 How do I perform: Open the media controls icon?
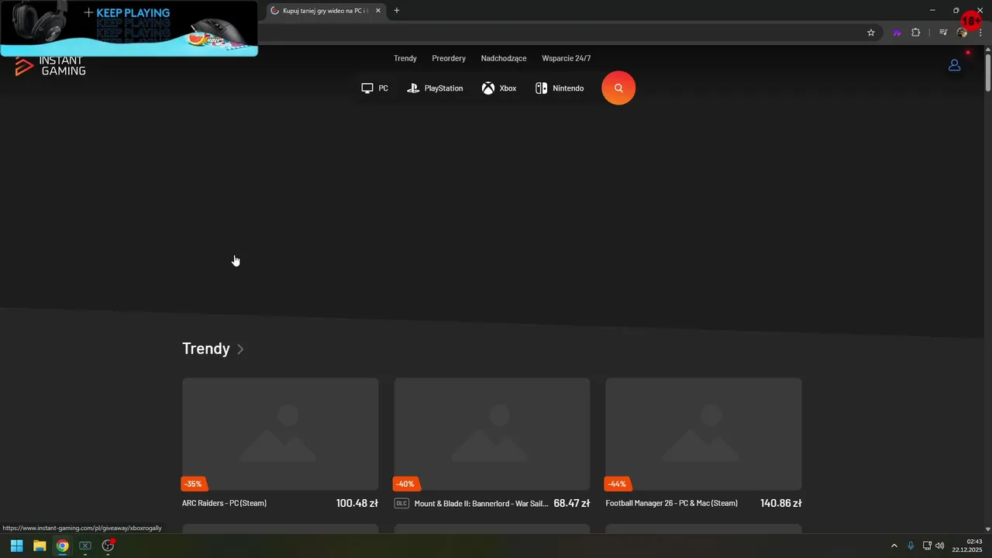pos(943,33)
